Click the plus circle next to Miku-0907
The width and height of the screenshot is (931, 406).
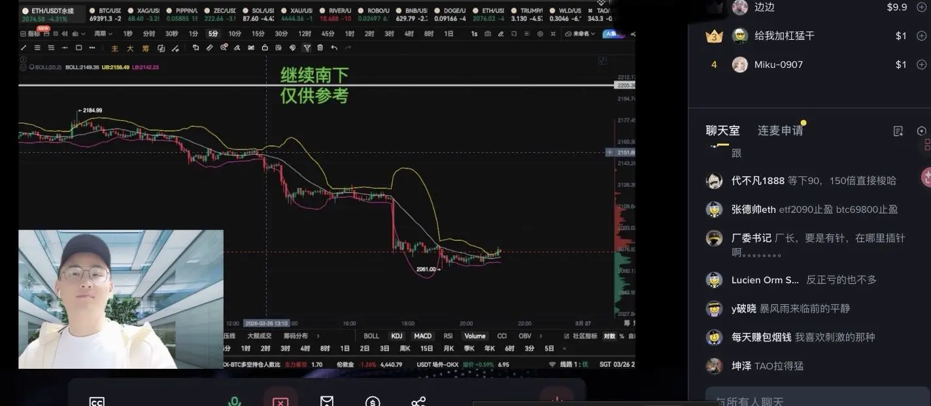point(921,65)
